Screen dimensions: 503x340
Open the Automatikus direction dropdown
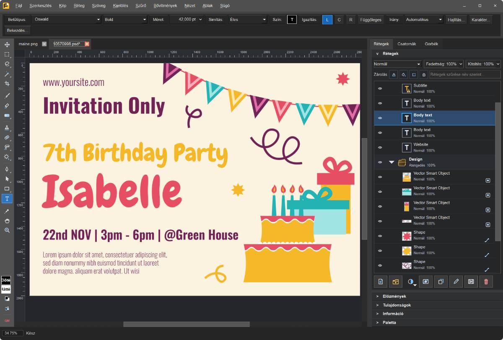pyautogui.click(x=424, y=20)
